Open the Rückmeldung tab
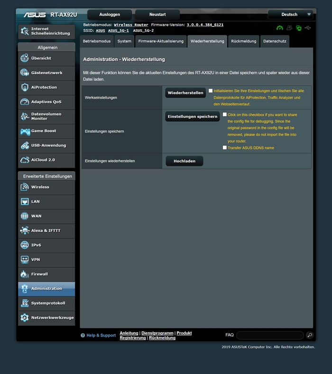Image resolution: width=332 pixels, height=374 pixels. 243,41
